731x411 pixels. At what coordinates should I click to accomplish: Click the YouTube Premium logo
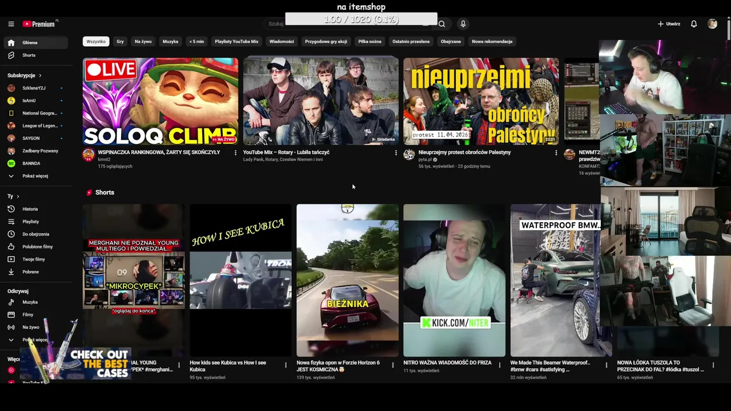pos(40,24)
